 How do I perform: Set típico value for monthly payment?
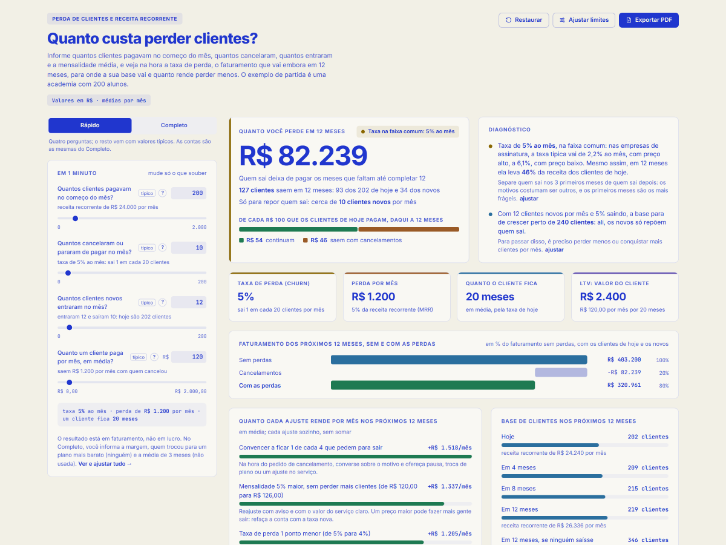point(139,357)
